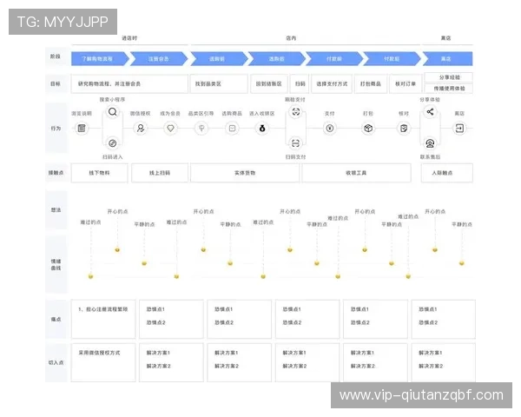This screenshot has height=417, width=521.
Task: Select the 品类区引导 signpost icon
Action: click(201, 128)
